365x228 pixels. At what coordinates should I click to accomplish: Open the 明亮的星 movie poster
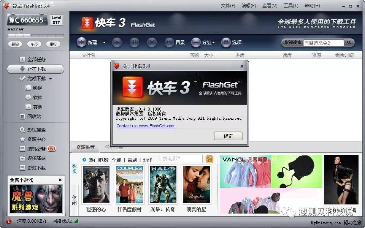197,185
